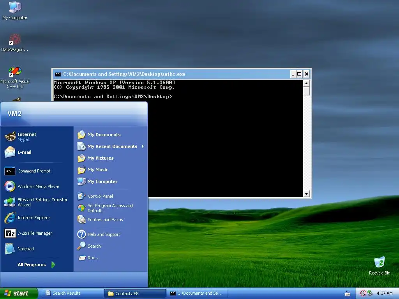Viewport: 399px width, 299px height.
Task: Click the 4:37 AM clock
Action: tap(385, 293)
